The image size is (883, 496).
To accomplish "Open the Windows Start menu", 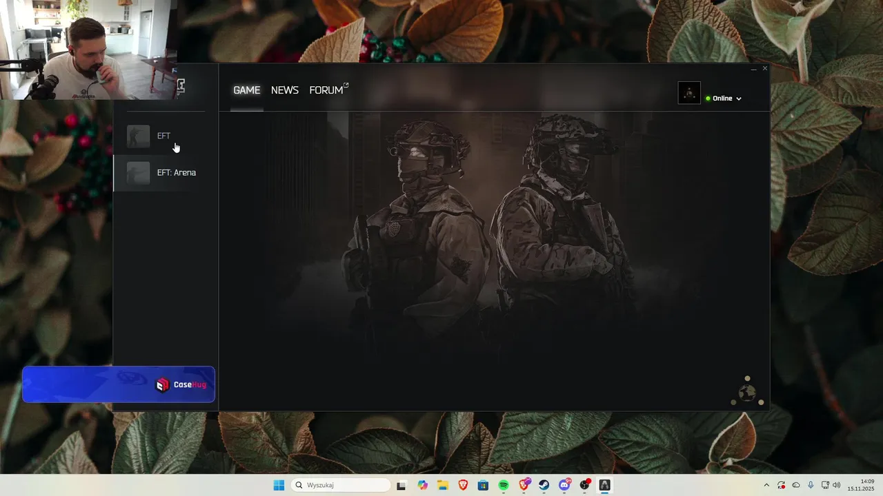I will [279, 485].
